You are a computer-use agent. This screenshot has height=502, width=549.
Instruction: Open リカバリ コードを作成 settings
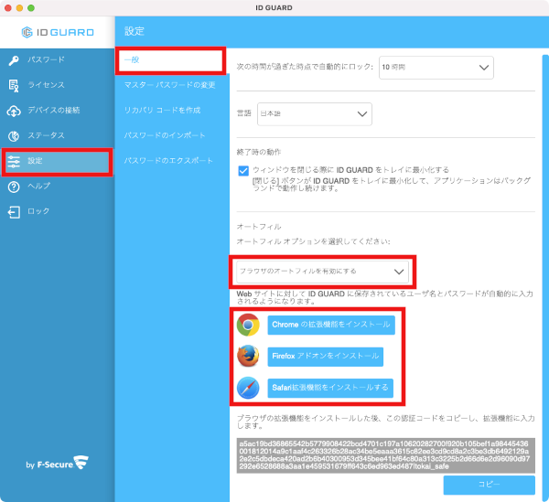[162, 111]
